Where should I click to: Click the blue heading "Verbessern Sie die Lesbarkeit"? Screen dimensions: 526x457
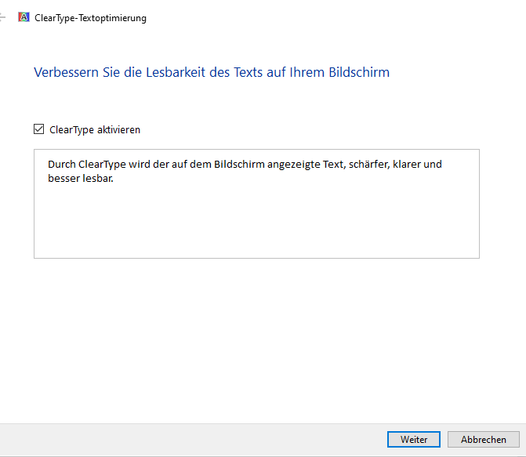(x=211, y=72)
